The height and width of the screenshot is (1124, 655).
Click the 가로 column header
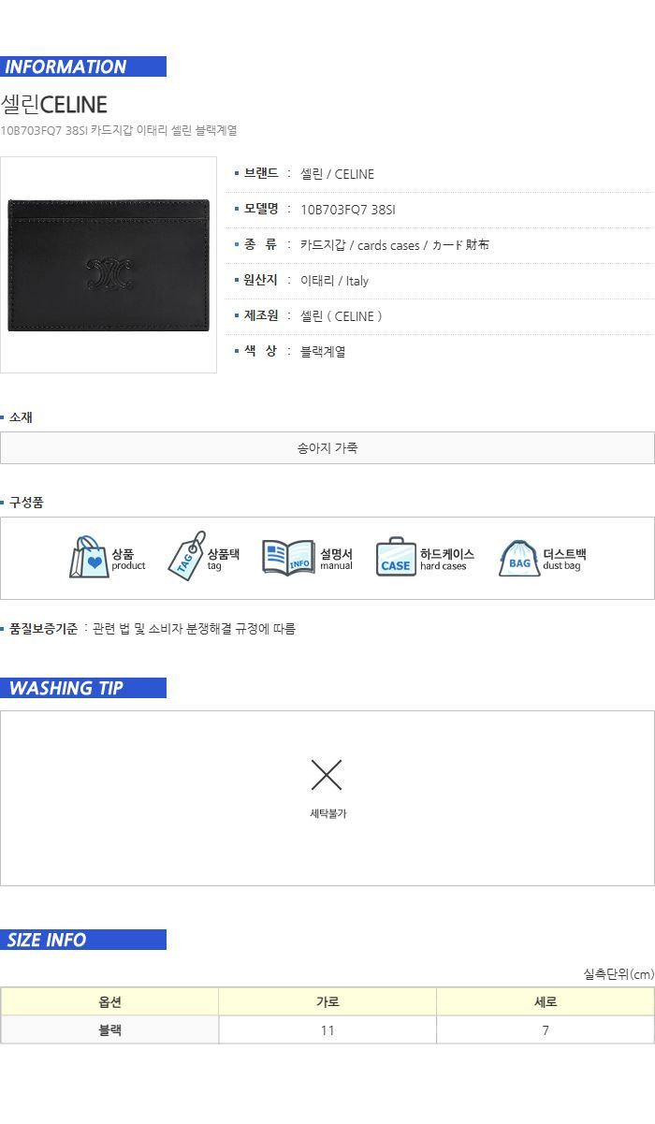[x=327, y=1001]
